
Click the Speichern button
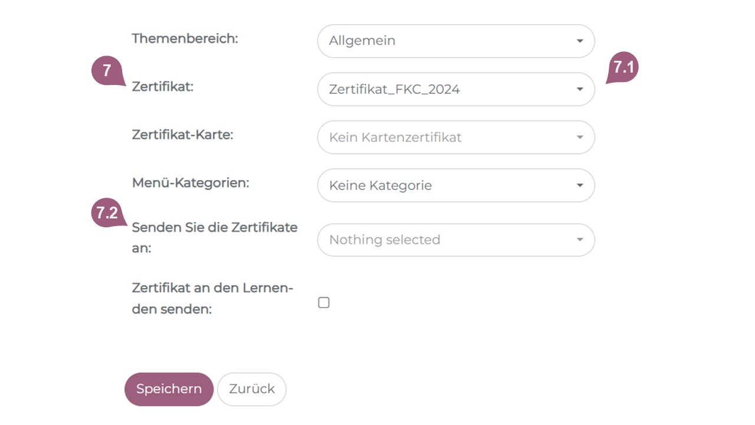tap(169, 389)
